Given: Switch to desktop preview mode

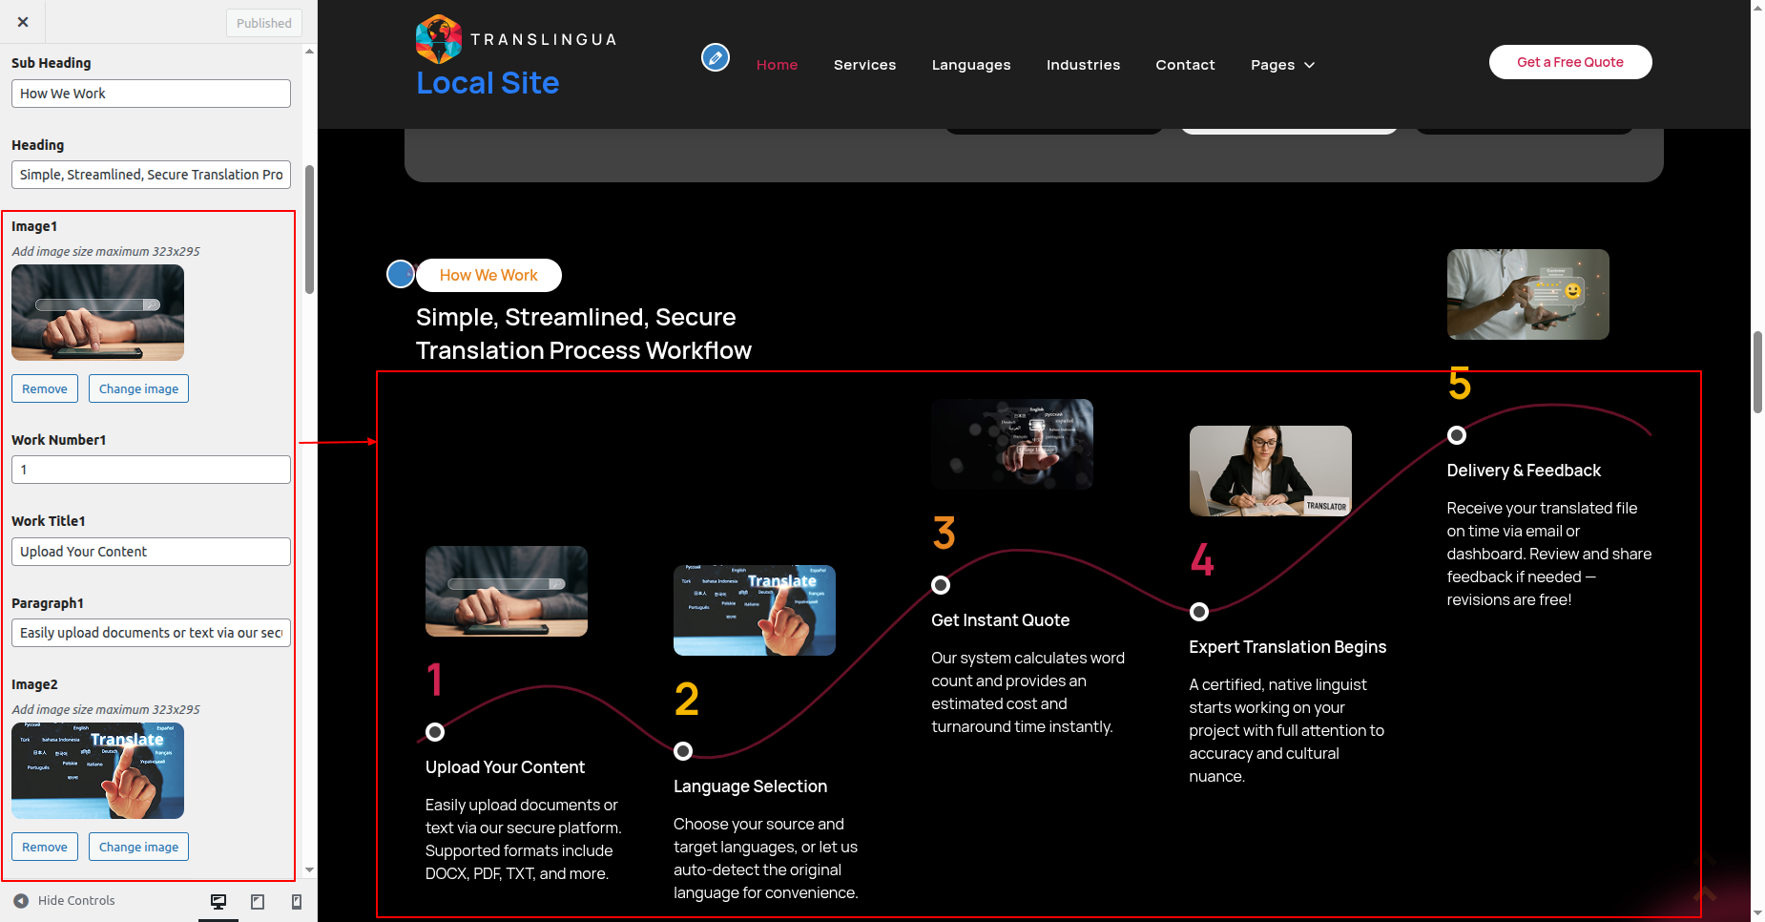Looking at the screenshot, I should coord(218,902).
